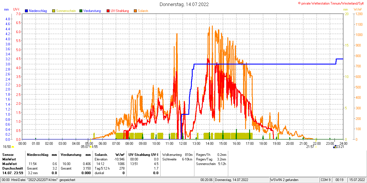367x183 pixels.
Task: Click the green Verdunstung legend swatch
Action: [x=81, y=11]
